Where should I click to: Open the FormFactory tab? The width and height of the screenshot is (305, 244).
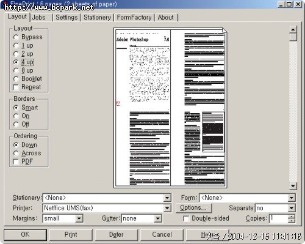click(134, 17)
